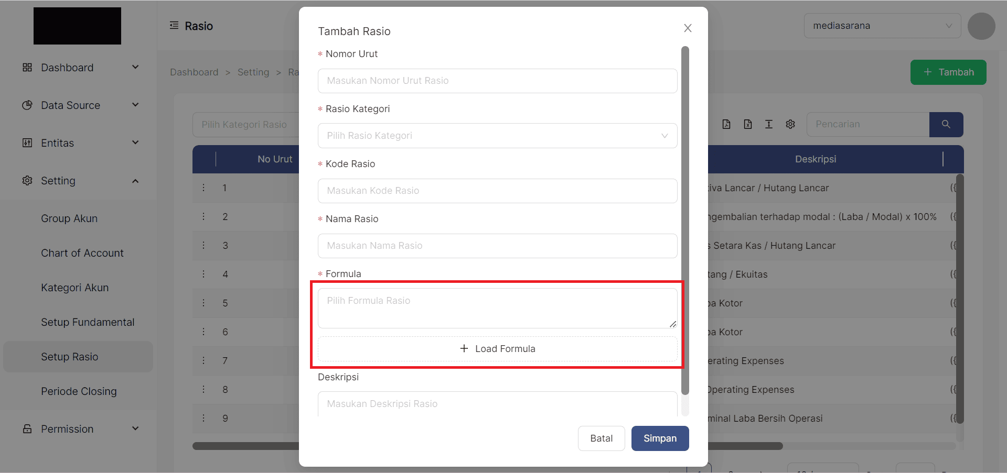Screen dimensions: 1007x473
Task: Close the Tambah Rasio dialog
Action: click(x=688, y=28)
